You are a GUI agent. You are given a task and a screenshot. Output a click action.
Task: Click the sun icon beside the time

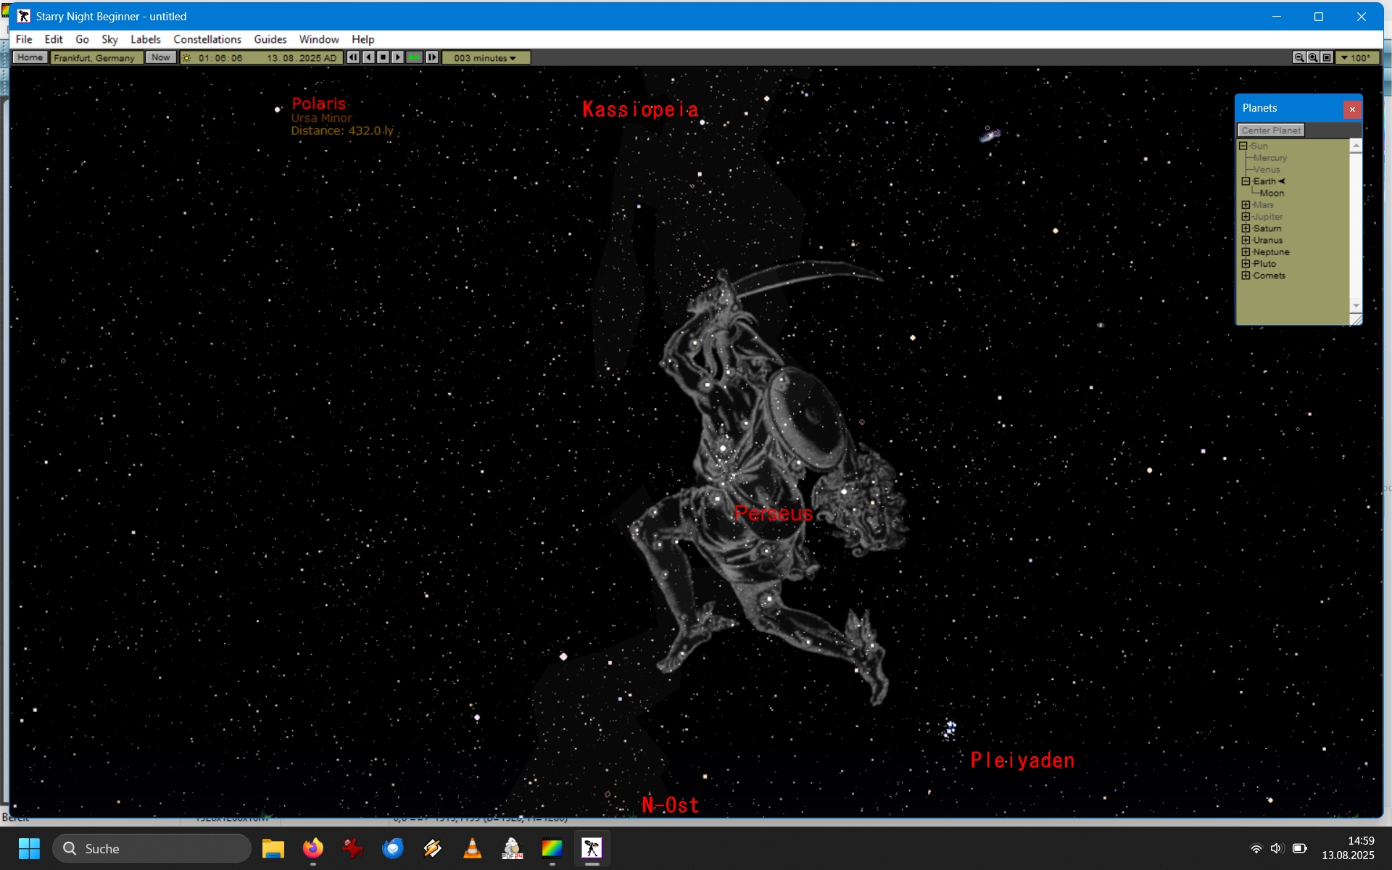tap(186, 58)
